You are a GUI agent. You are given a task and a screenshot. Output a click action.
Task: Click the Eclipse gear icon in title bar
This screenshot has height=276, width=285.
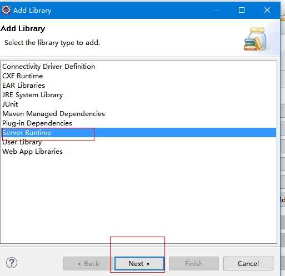pyautogui.click(x=6, y=10)
